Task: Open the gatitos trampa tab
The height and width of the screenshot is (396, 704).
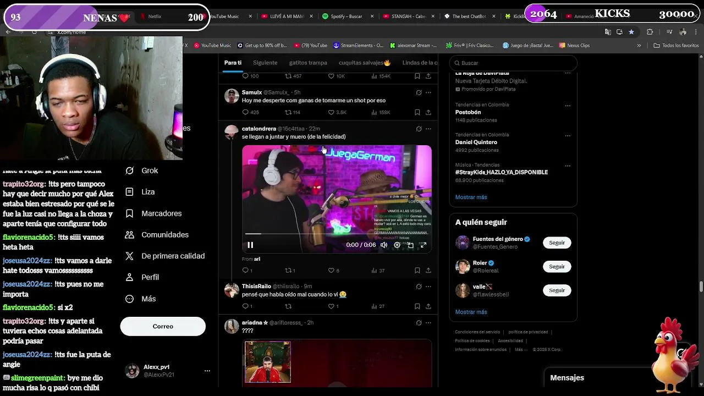Action: coord(308,63)
